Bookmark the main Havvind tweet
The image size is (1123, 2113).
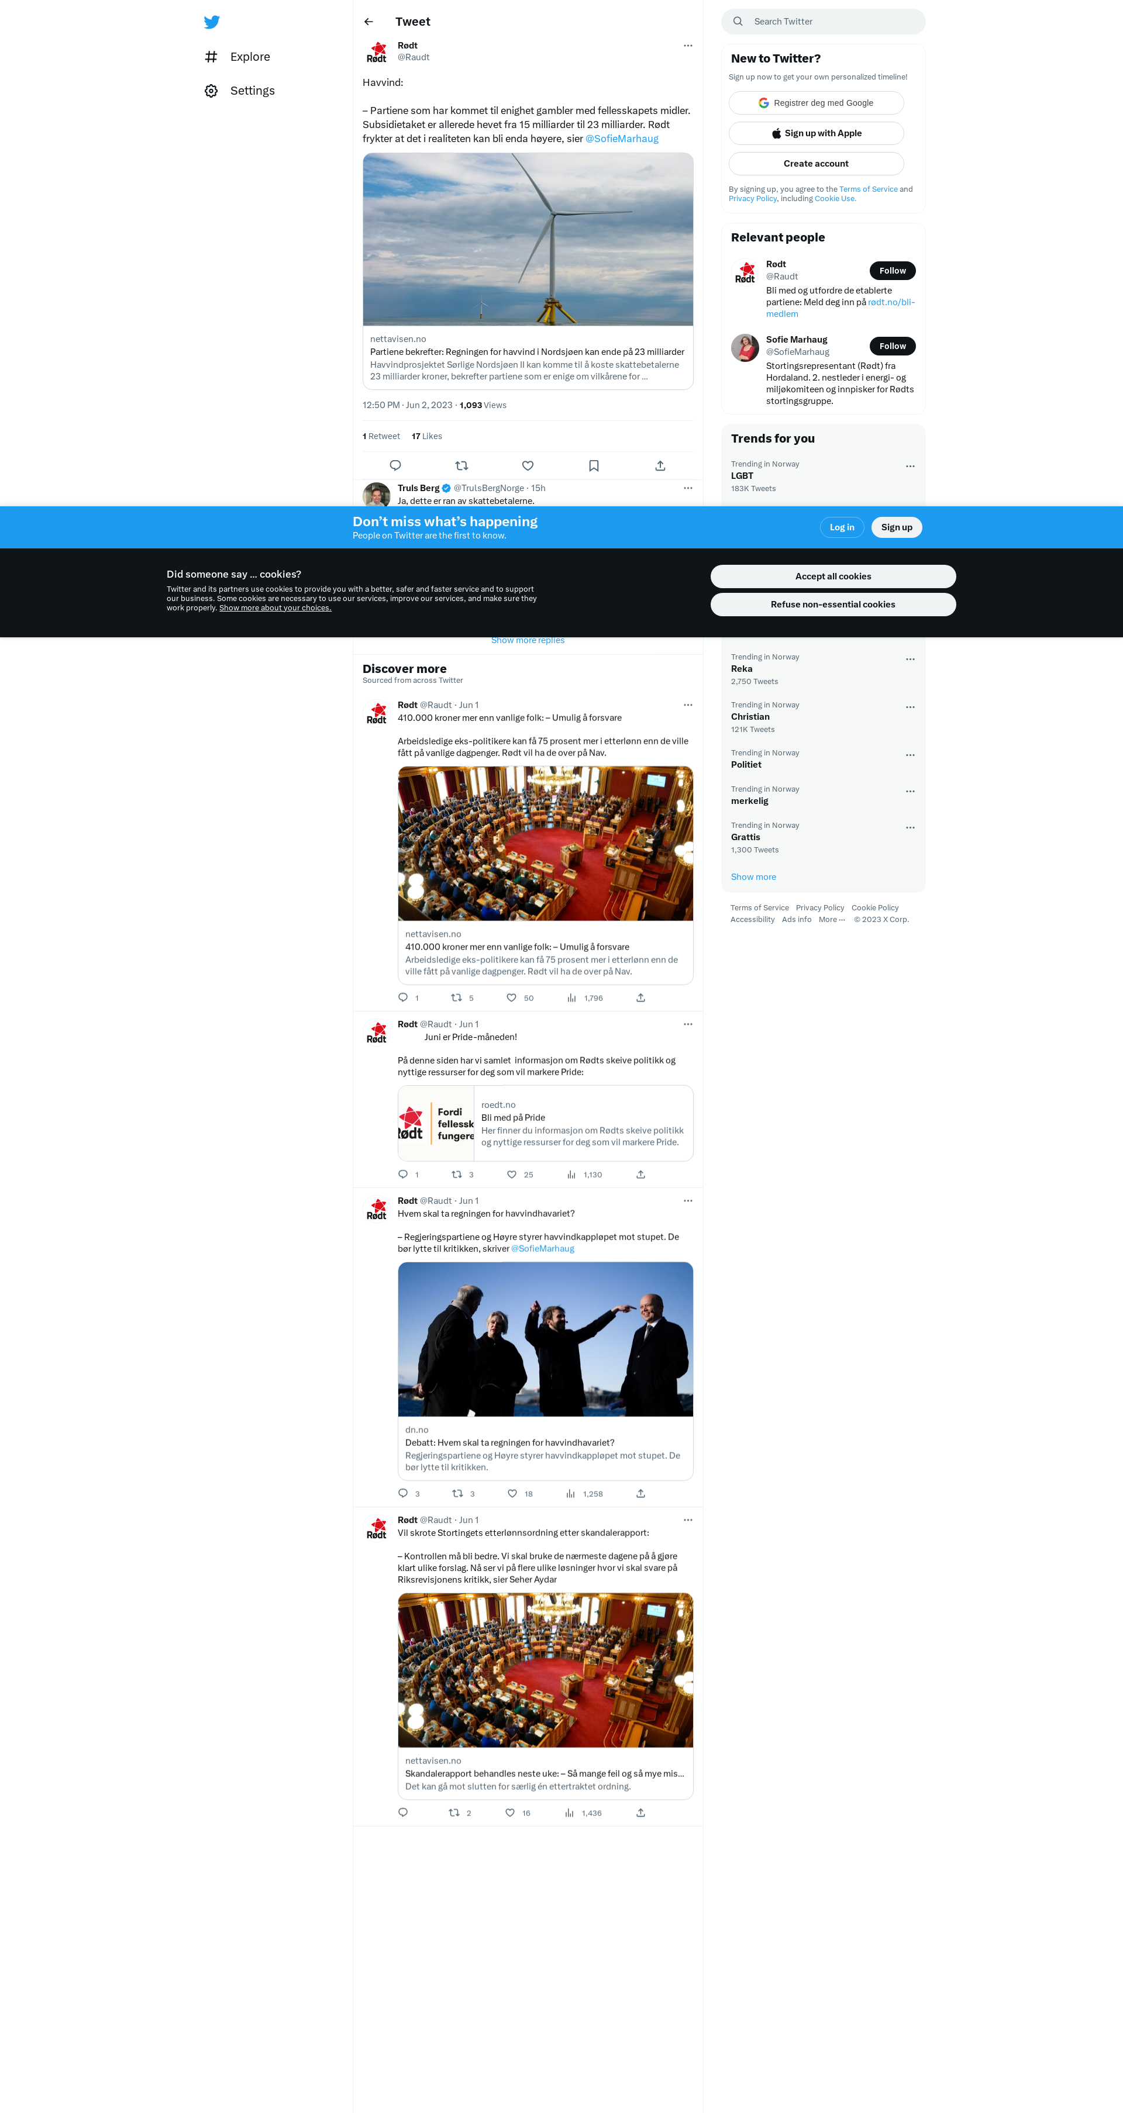point(594,466)
